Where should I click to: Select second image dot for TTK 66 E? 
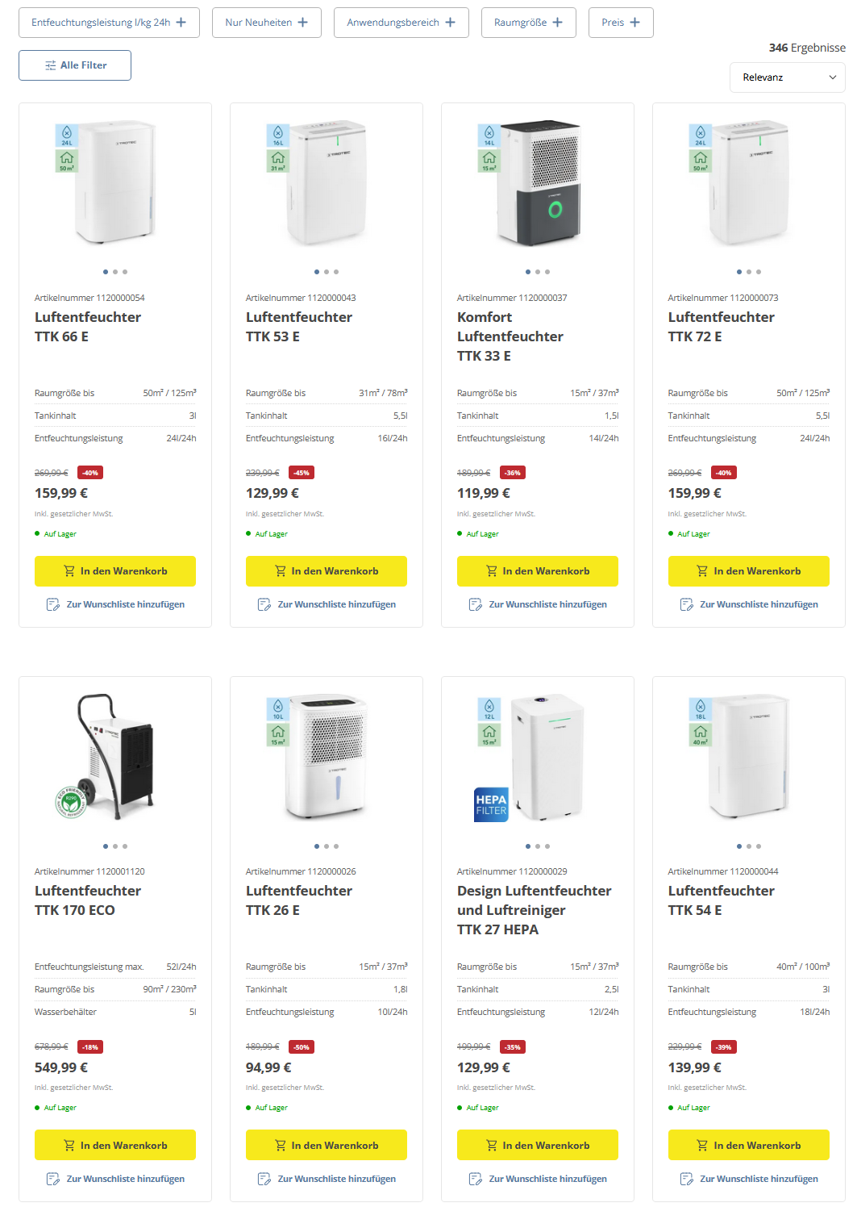tap(115, 272)
